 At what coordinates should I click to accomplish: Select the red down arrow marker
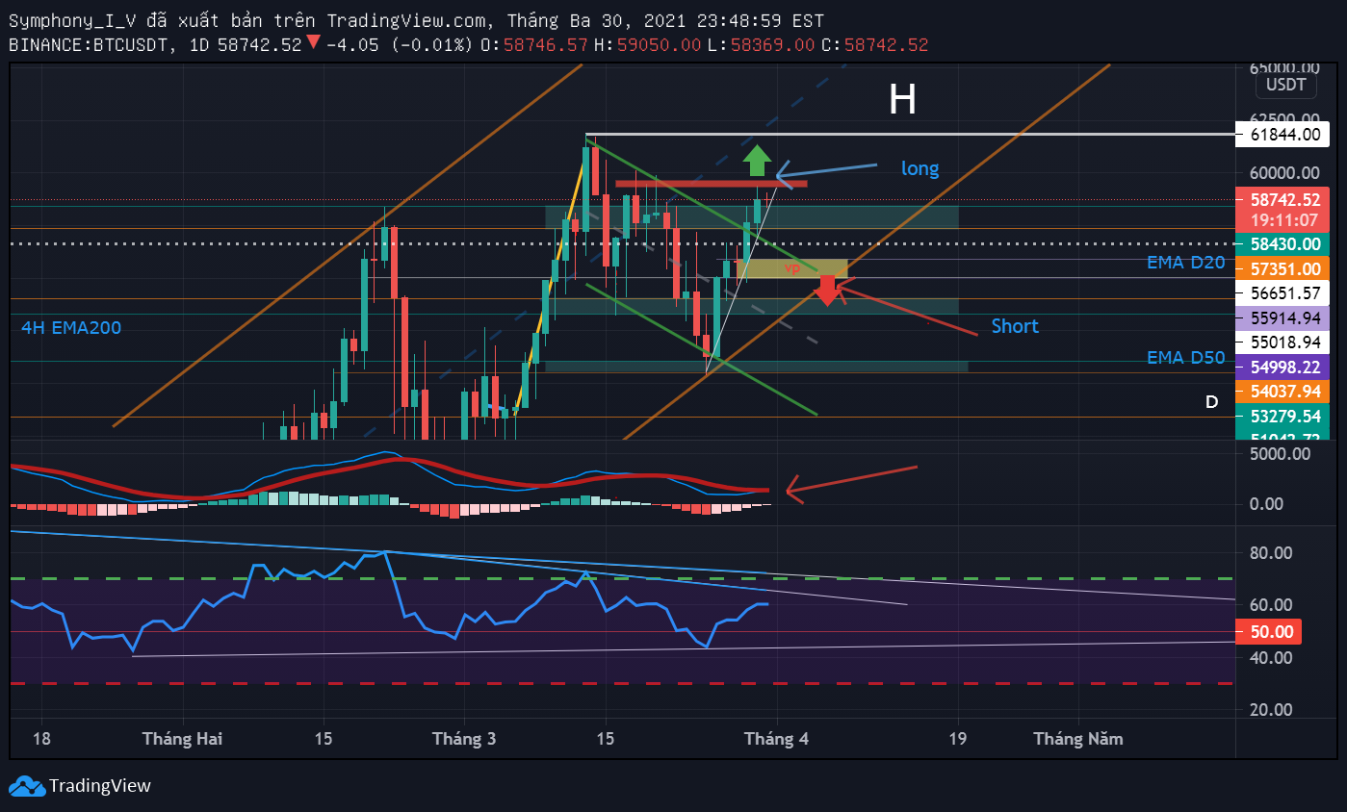827,291
